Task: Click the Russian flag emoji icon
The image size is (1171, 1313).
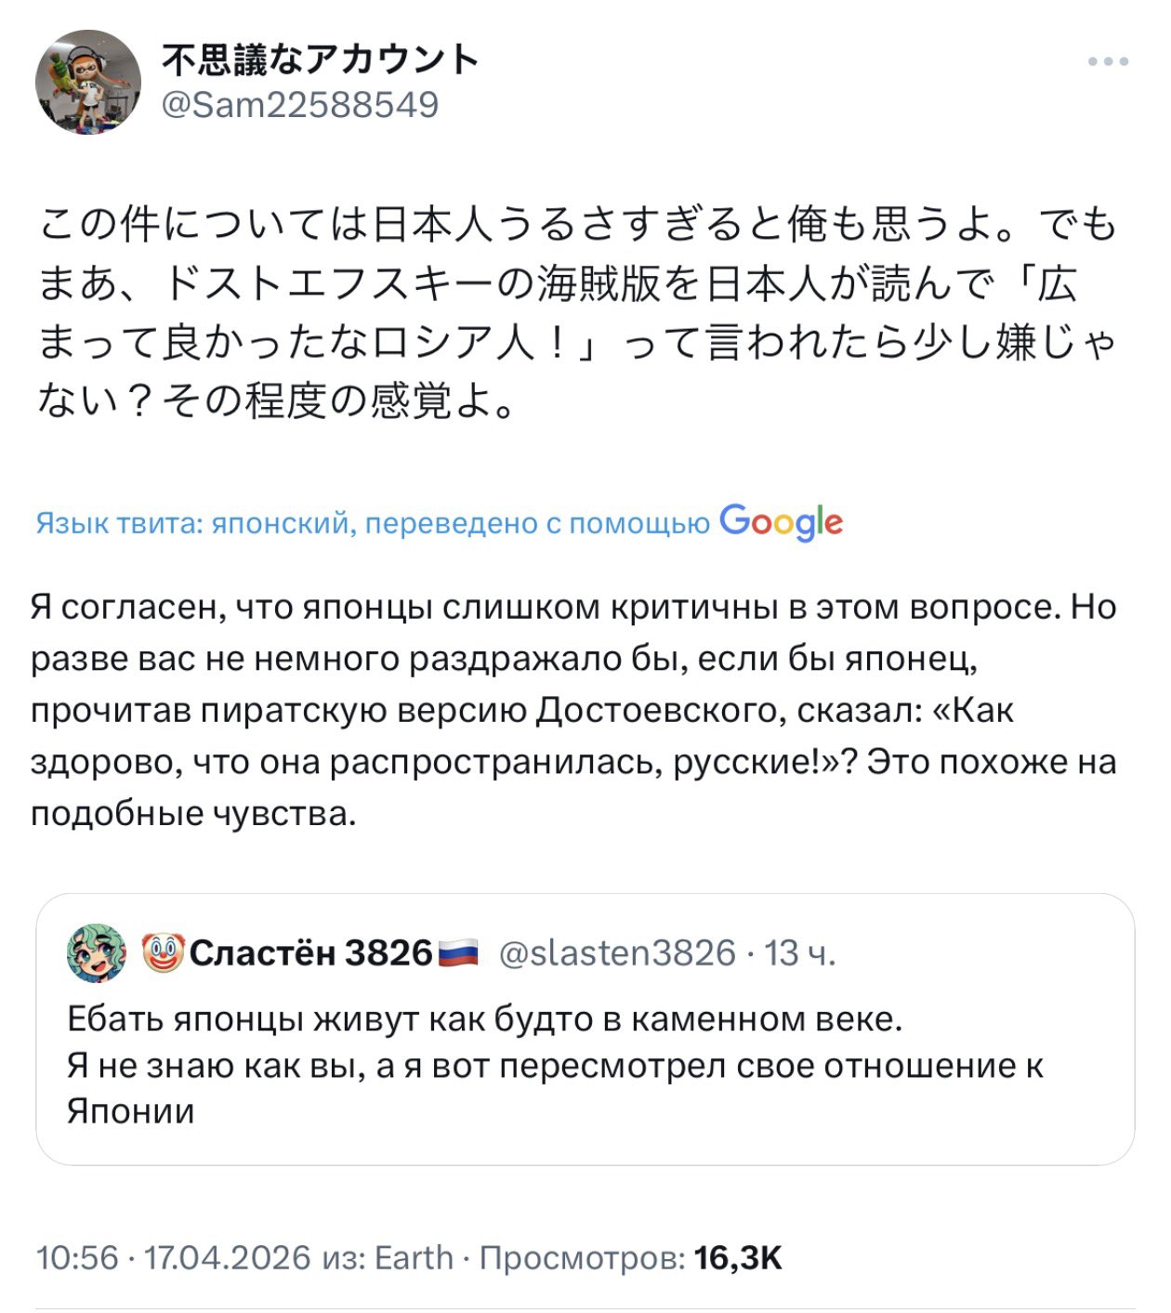Action: point(458,952)
